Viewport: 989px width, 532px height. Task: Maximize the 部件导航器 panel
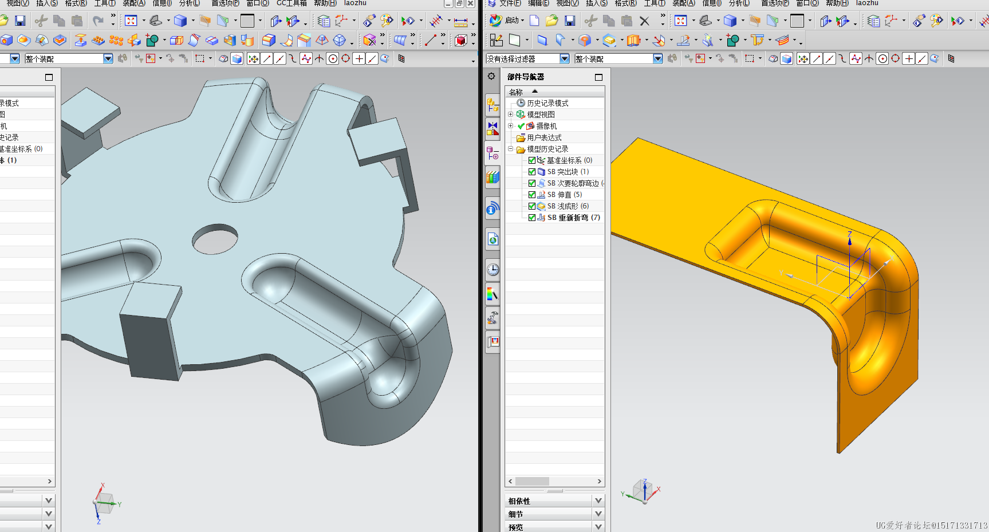pos(598,77)
